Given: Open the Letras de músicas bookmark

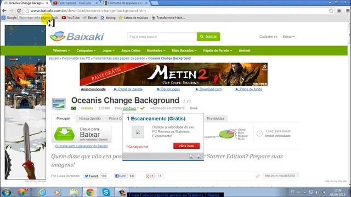Looking at the screenshot, I should (x=133, y=18).
